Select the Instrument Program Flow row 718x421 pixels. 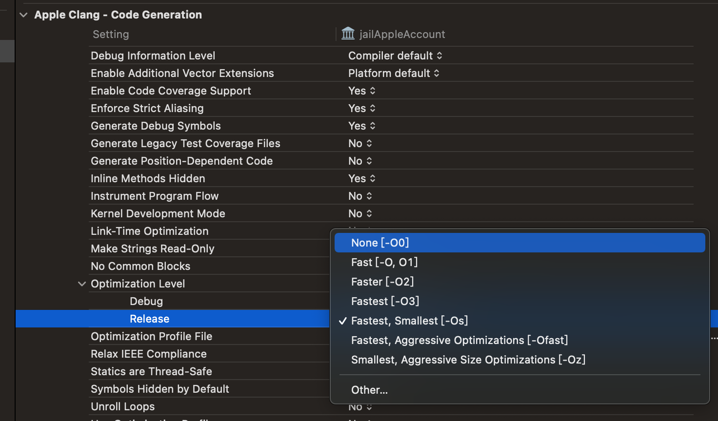[x=155, y=196]
